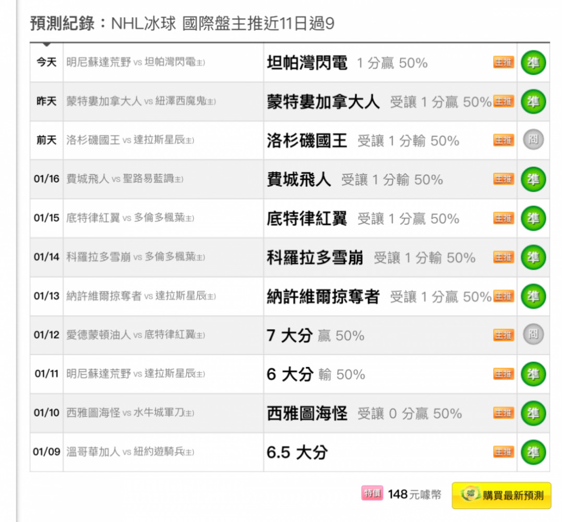Select the 費城飛人 prediction text

(299, 180)
